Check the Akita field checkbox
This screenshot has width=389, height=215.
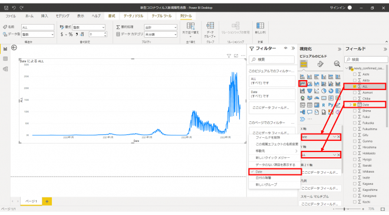355,80
